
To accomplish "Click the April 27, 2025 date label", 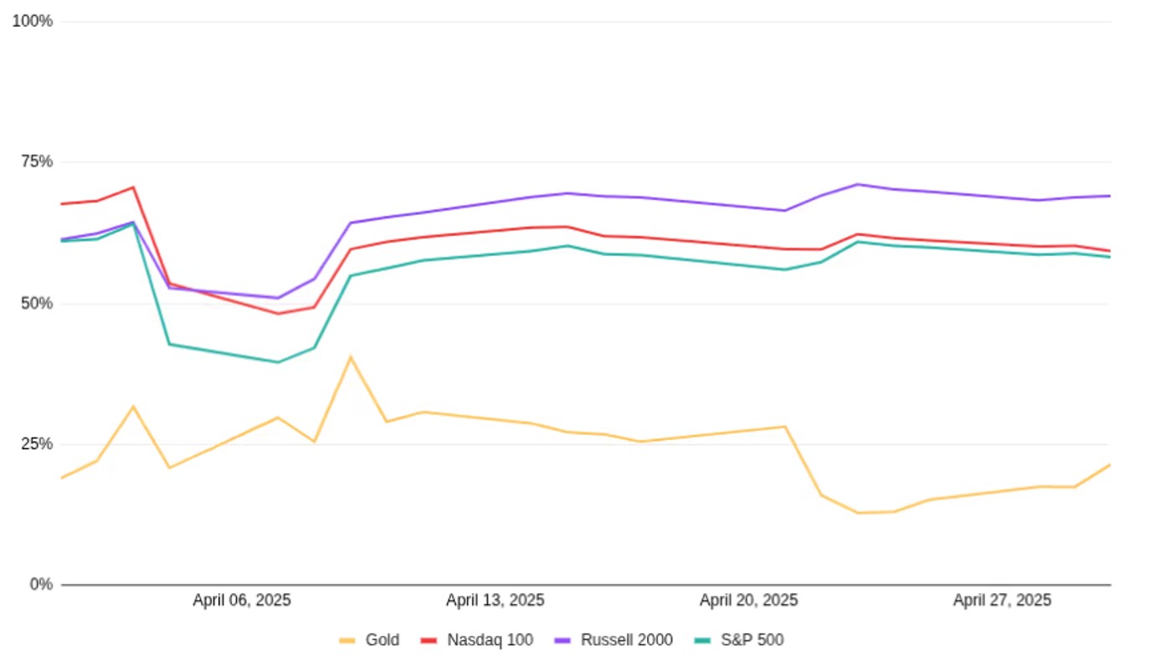I will (1002, 601).
